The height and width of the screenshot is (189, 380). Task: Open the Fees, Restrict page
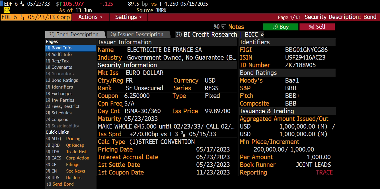[x=63, y=106]
